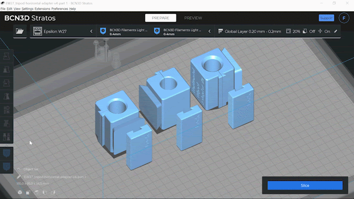Click the extruder 1 badge icon
This screenshot has height=199, width=354.
tap(103, 31)
